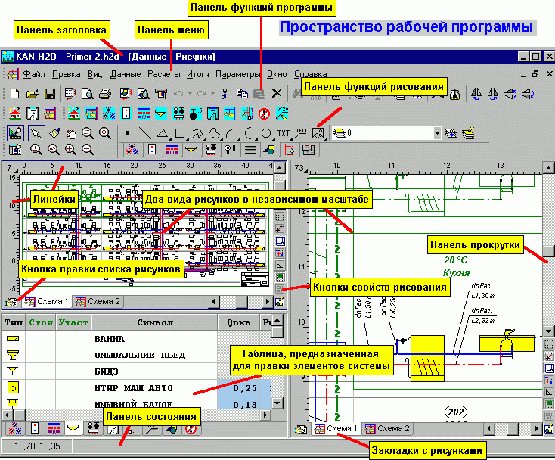Click the zoom previous magnifier icon

tap(54, 150)
